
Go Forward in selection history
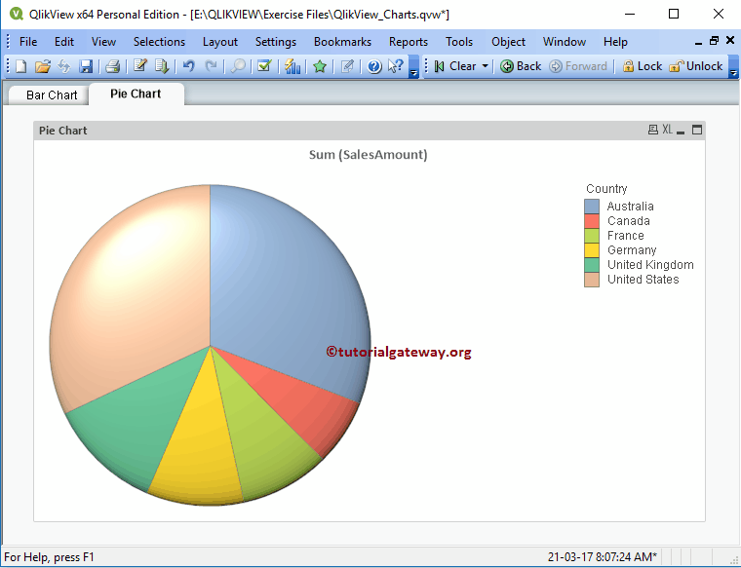[x=578, y=66]
